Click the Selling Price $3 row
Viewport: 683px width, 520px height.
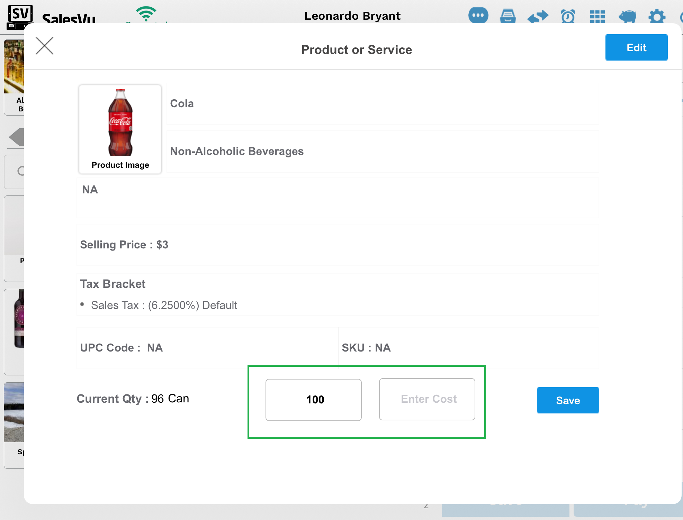[x=338, y=245]
